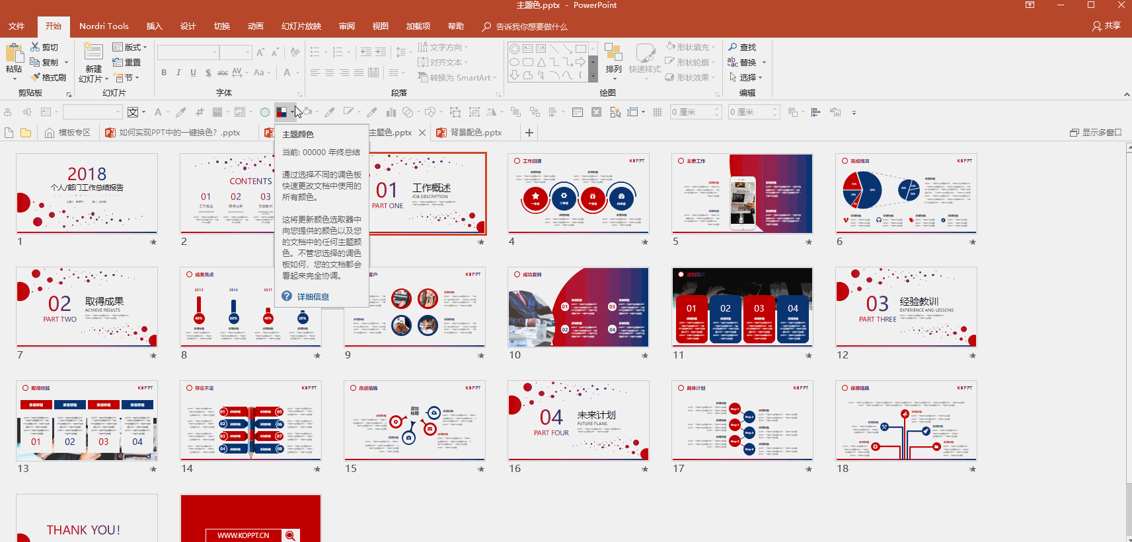Screen dimensions: 1132x542
Task: Click the green circle icon in the Nordri toolbar
Action: coord(265,112)
